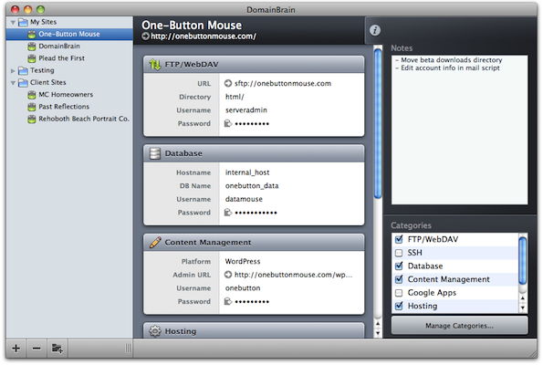Click the Testing folder icon
Image resolution: width=543 pixels, height=365 pixels.
click(23, 70)
